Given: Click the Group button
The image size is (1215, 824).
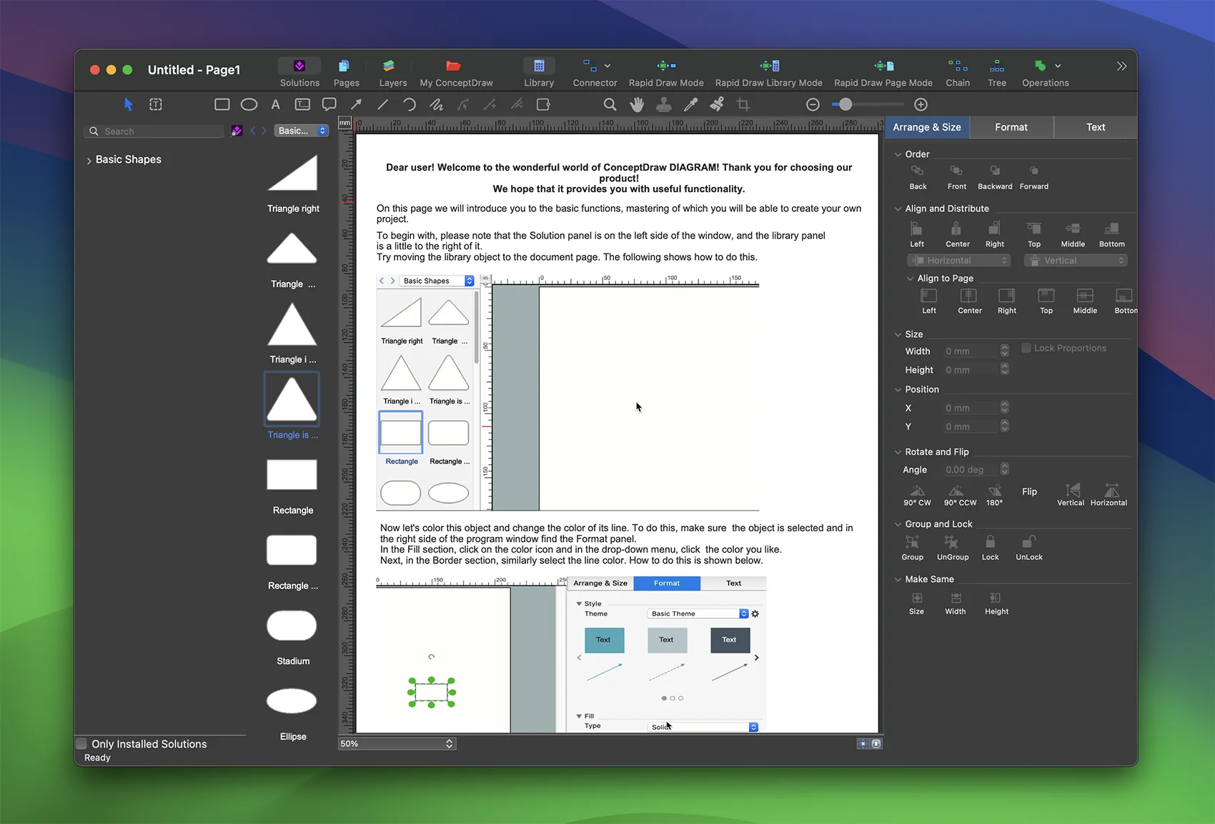Looking at the screenshot, I should click(912, 548).
